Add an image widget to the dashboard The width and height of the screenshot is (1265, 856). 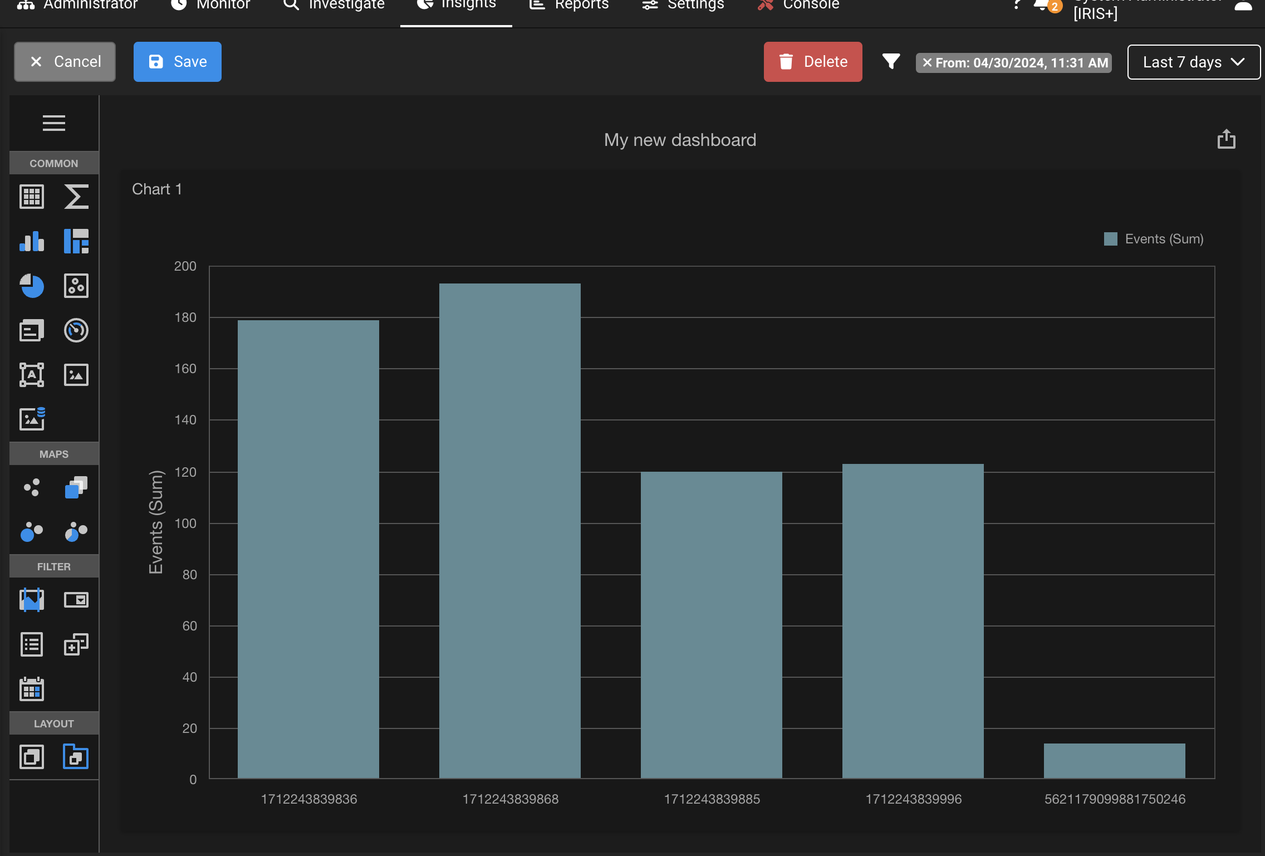pyautogui.click(x=76, y=374)
